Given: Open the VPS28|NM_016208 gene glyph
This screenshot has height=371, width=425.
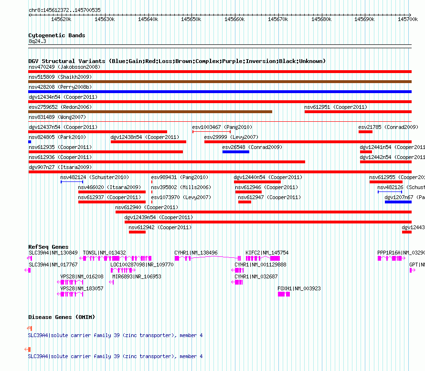Looking at the screenshot, I should (70, 282).
